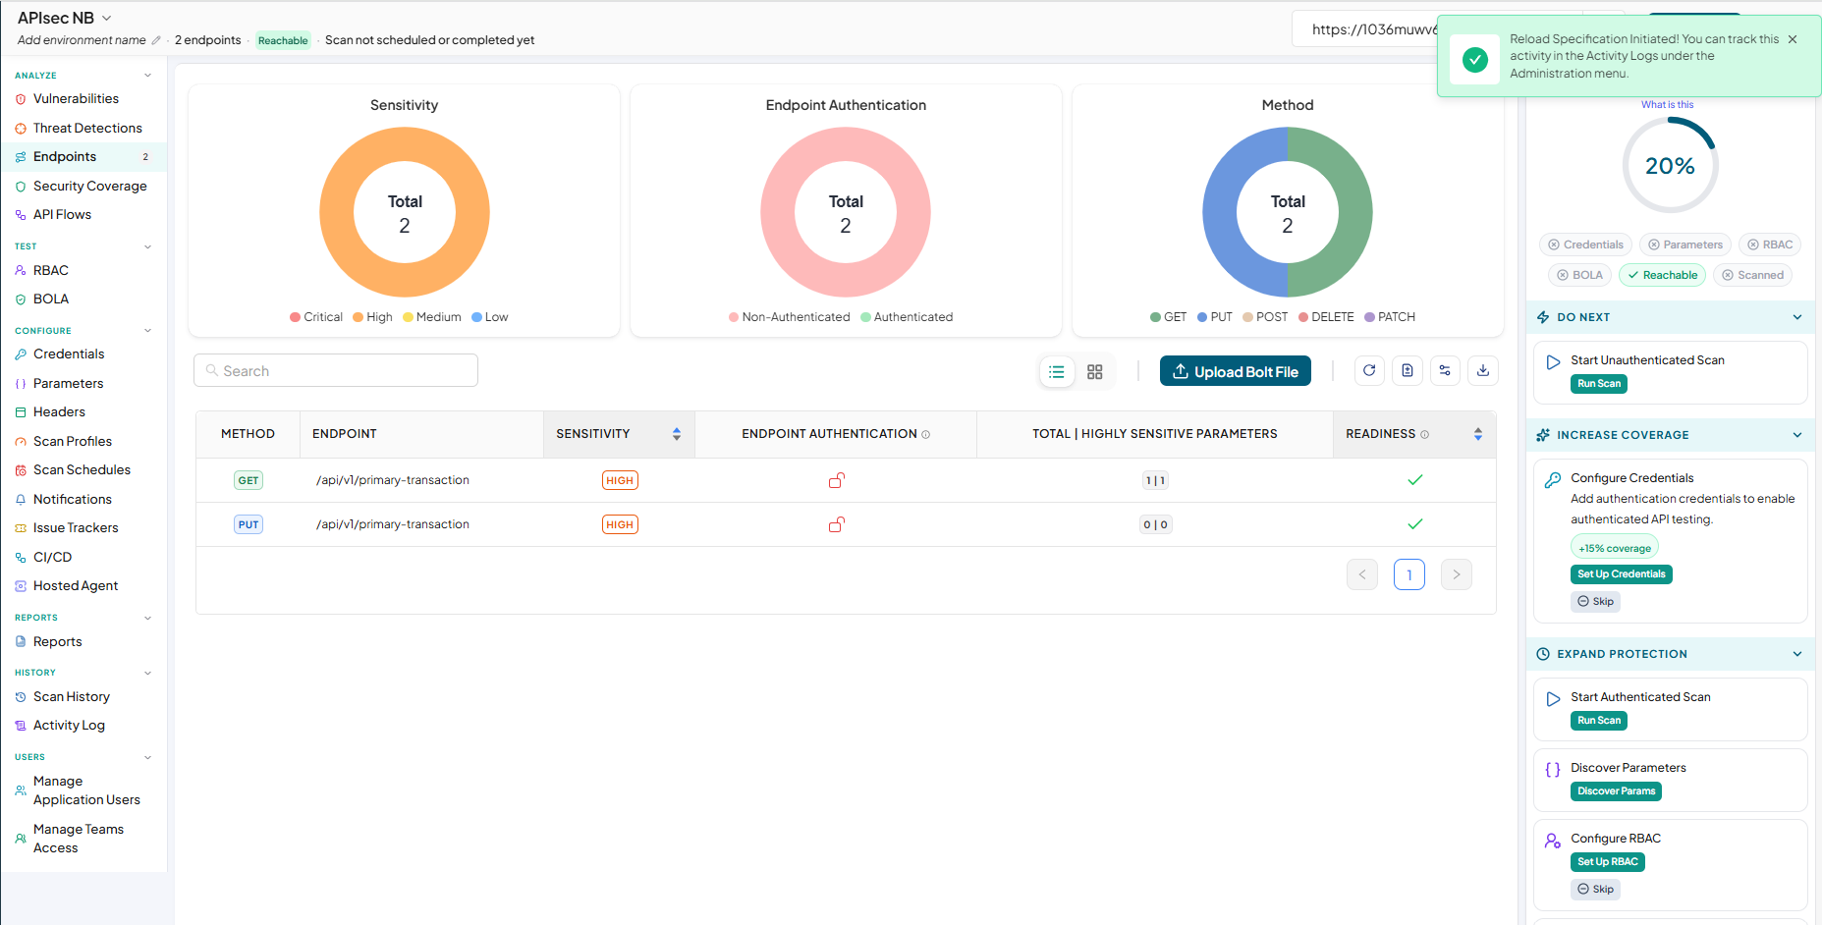
Task: Collapse the EXPAND PROTECTION panel
Action: point(1797,654)
